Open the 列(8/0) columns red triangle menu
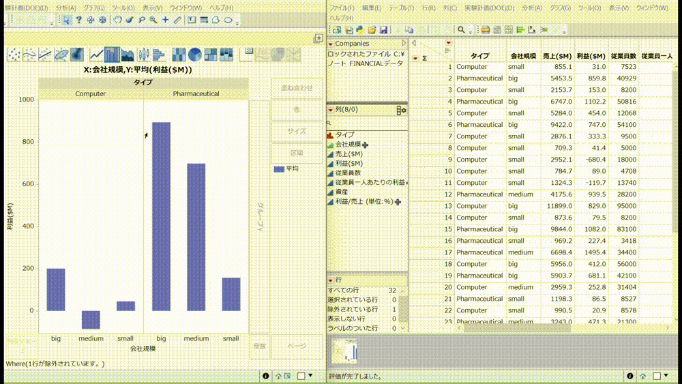This screenshot has height=384, width=682. tap(331, 110)
